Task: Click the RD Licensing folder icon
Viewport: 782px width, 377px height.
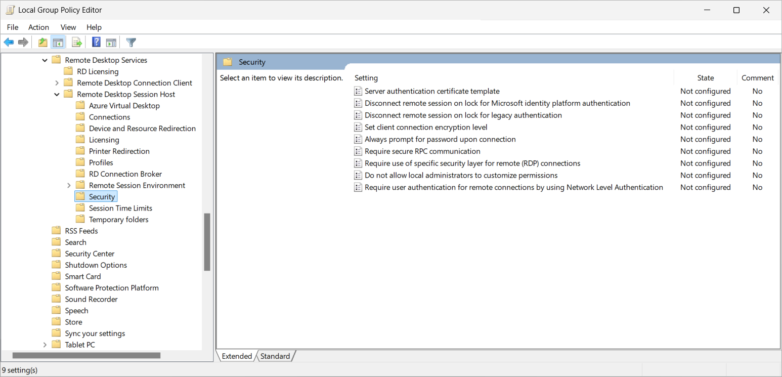Action: (x=68, y=71)
